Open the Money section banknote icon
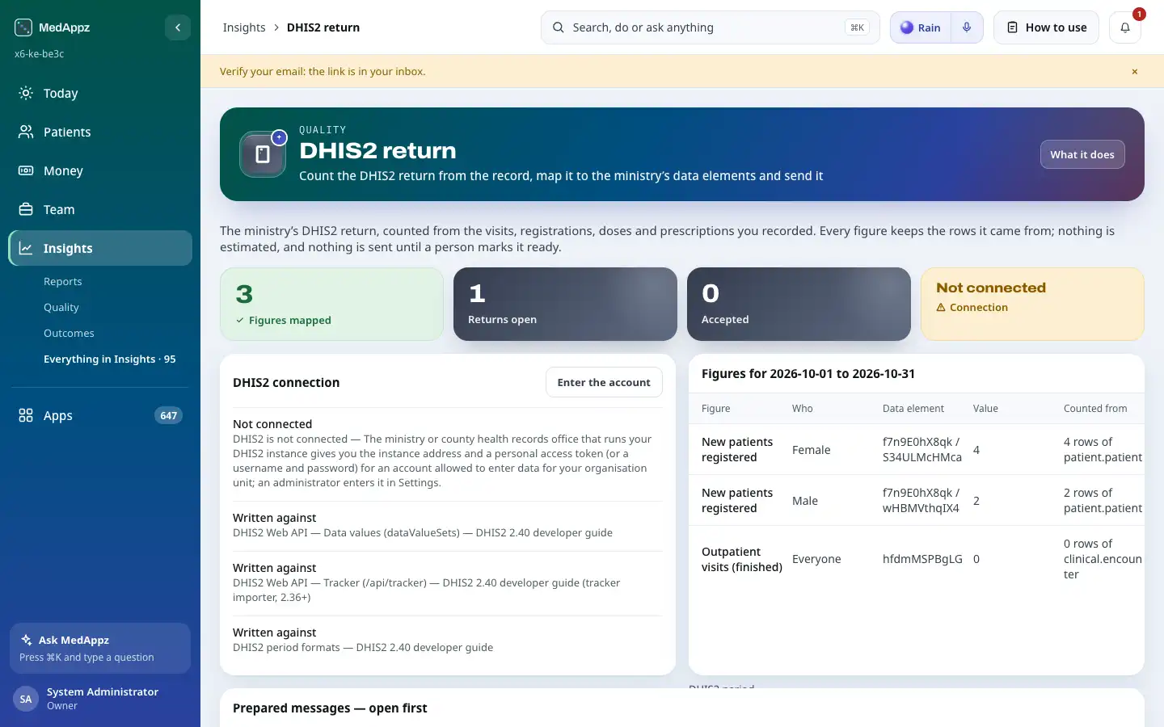The image size is (1164, 727). (x=26, y=170)
